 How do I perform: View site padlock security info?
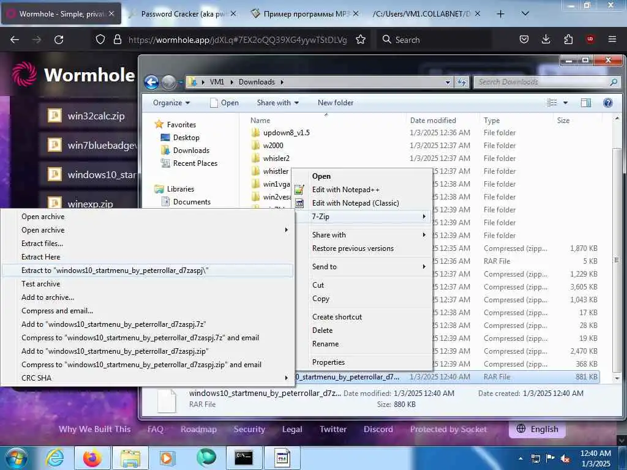pos(117,40)
